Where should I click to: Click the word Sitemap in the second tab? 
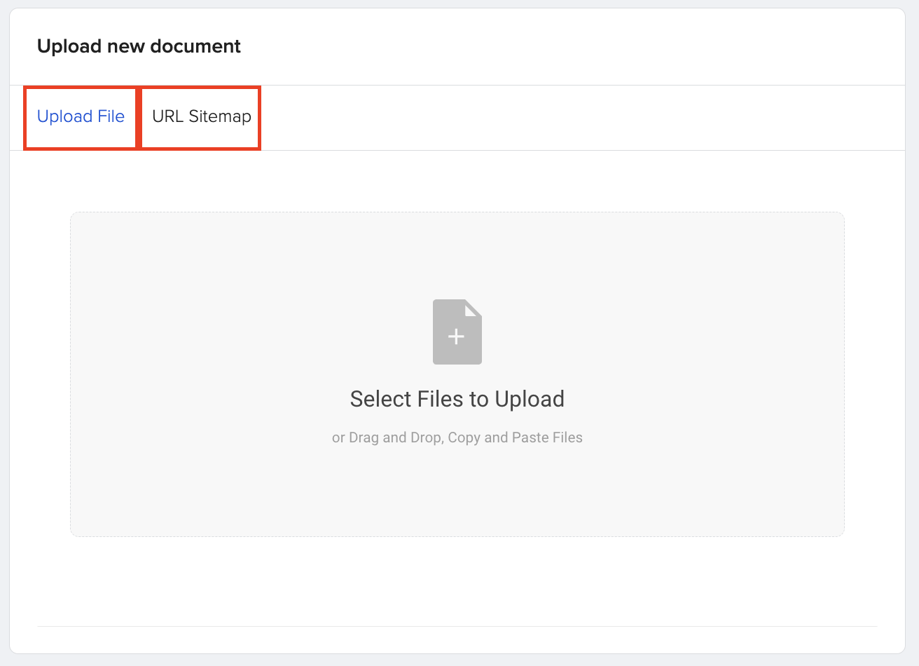[x=220, y=116]
